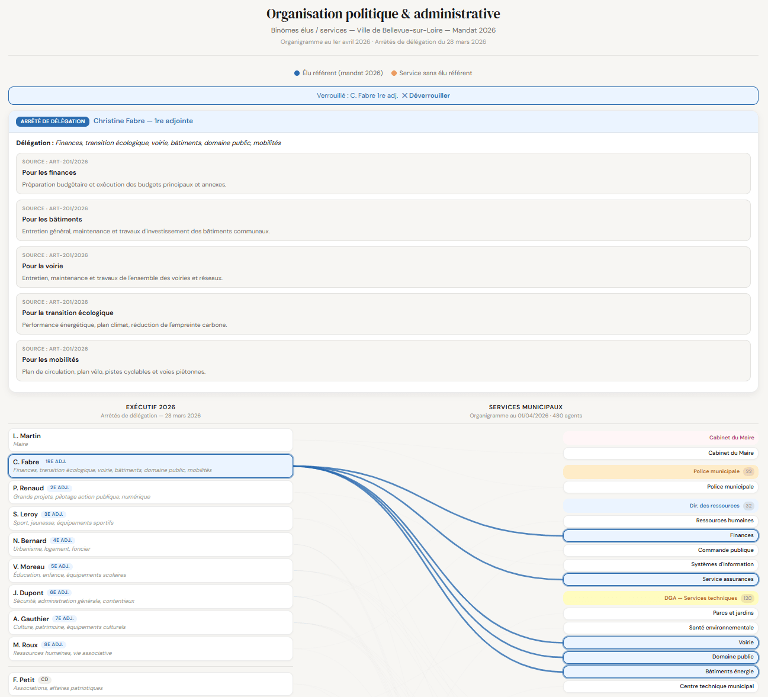Toggle the locked C. Fabre card

point(150,466)
